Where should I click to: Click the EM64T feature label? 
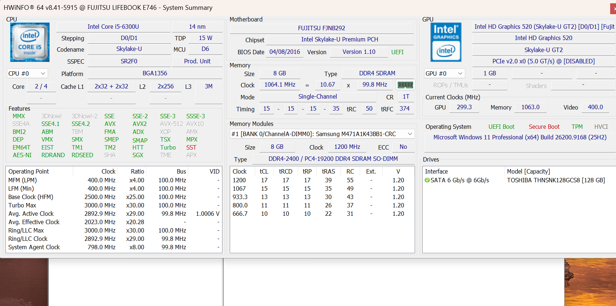(x=21, y=147)
